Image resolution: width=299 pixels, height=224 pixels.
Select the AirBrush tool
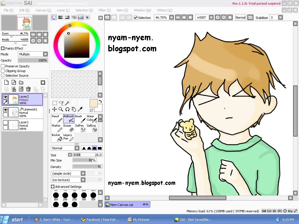pos(69,119)
